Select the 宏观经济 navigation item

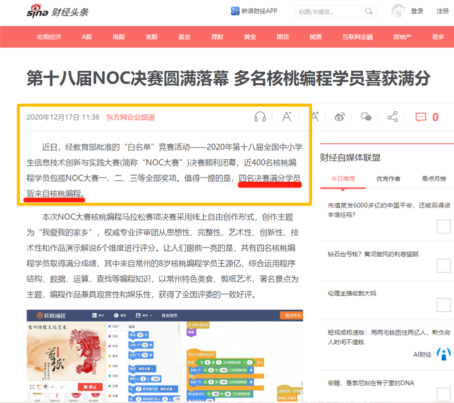tap(49, 37)
